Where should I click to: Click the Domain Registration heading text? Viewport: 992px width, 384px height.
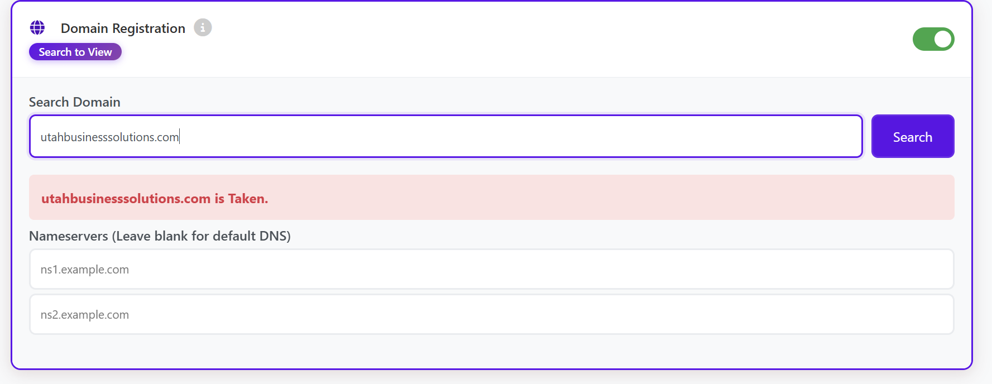pos(123,28)
